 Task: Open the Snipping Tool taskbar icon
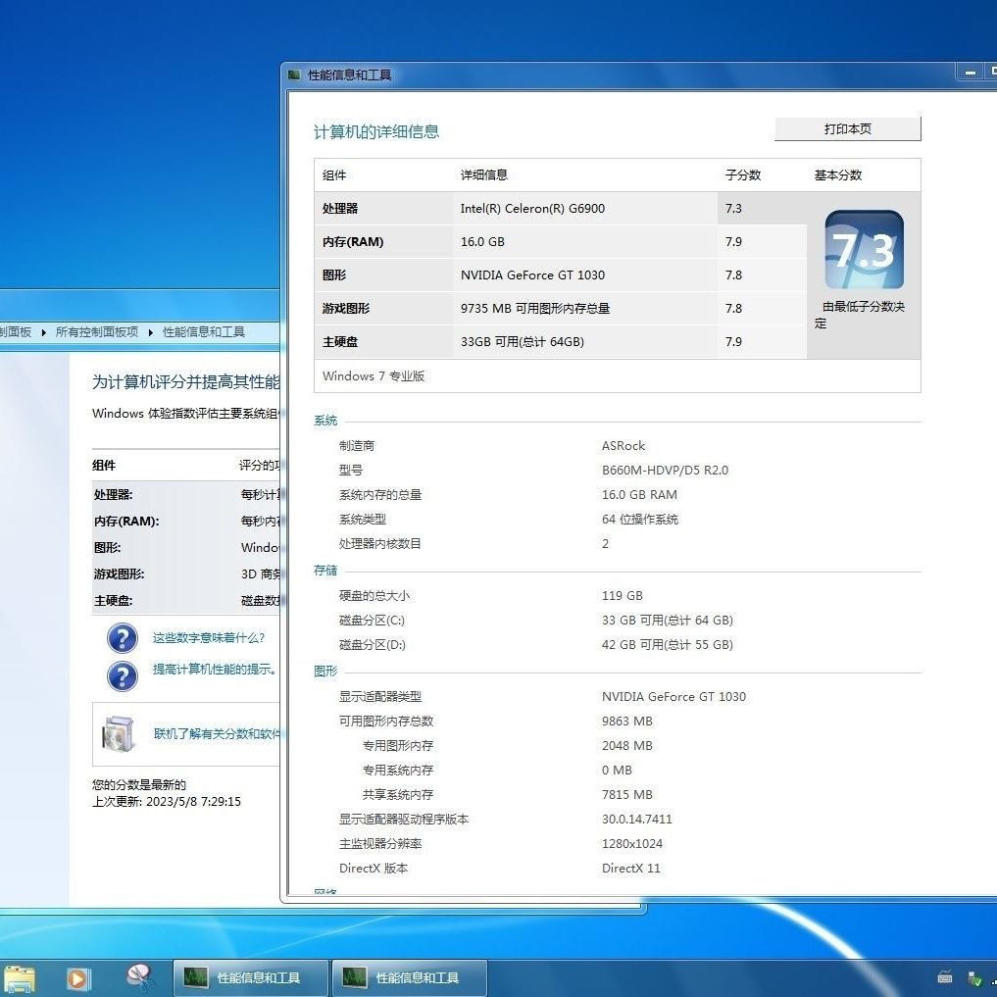click(x=140, y=976)
